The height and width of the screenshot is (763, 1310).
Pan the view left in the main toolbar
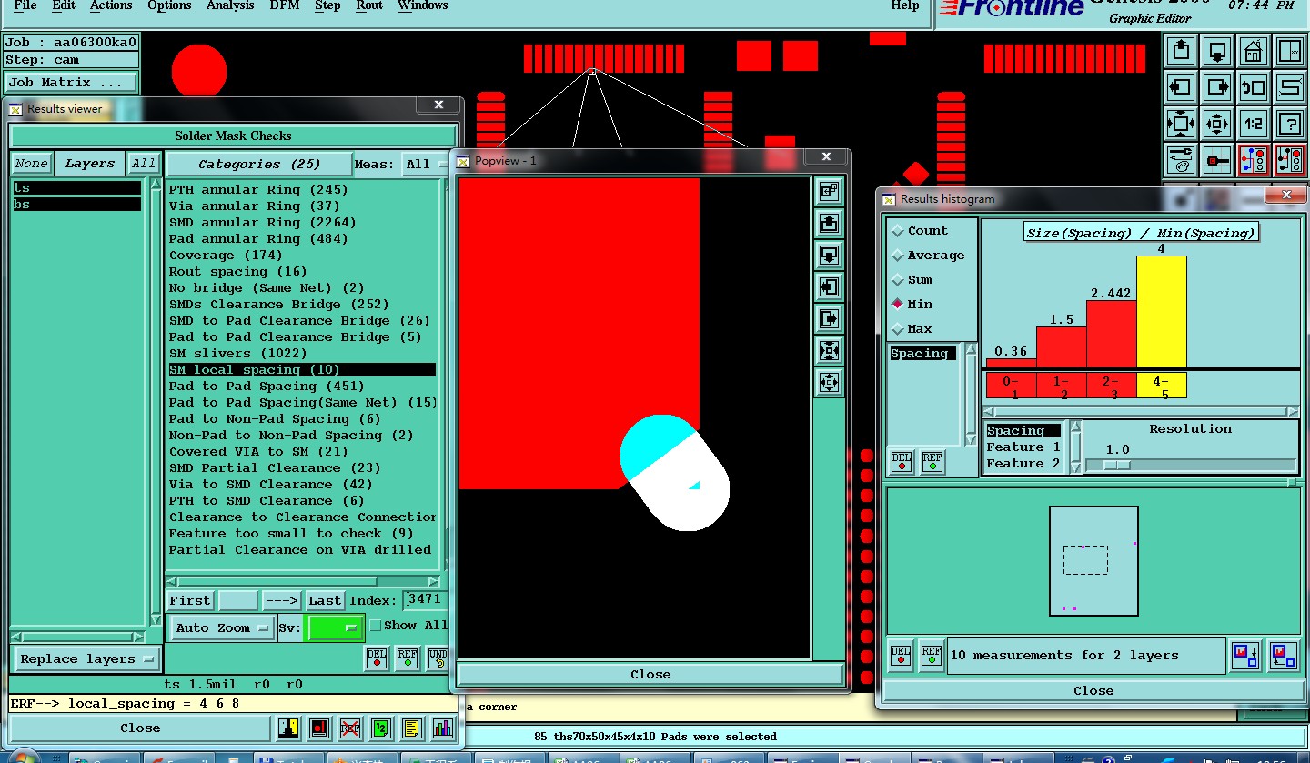(x=1181, y=87)
